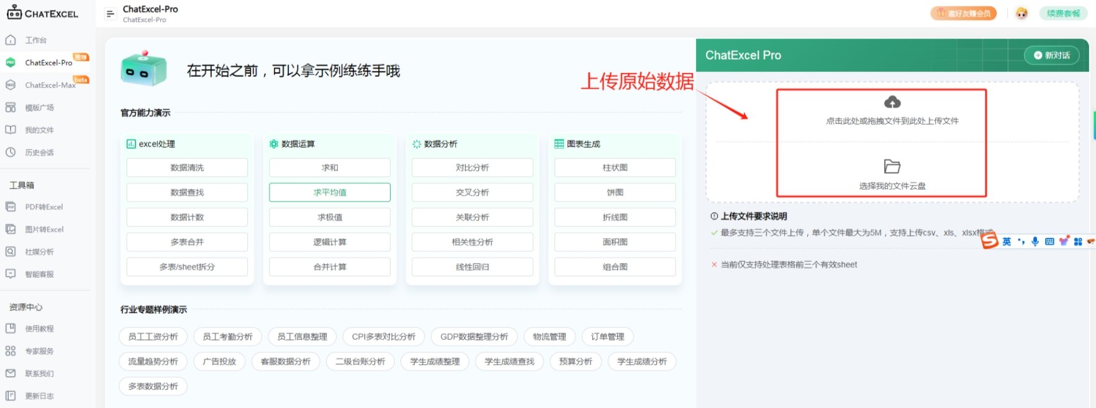Viewport: 1096px width, 408px height.
Task: Click the 相关性分析 demo button
Action: 473,242
